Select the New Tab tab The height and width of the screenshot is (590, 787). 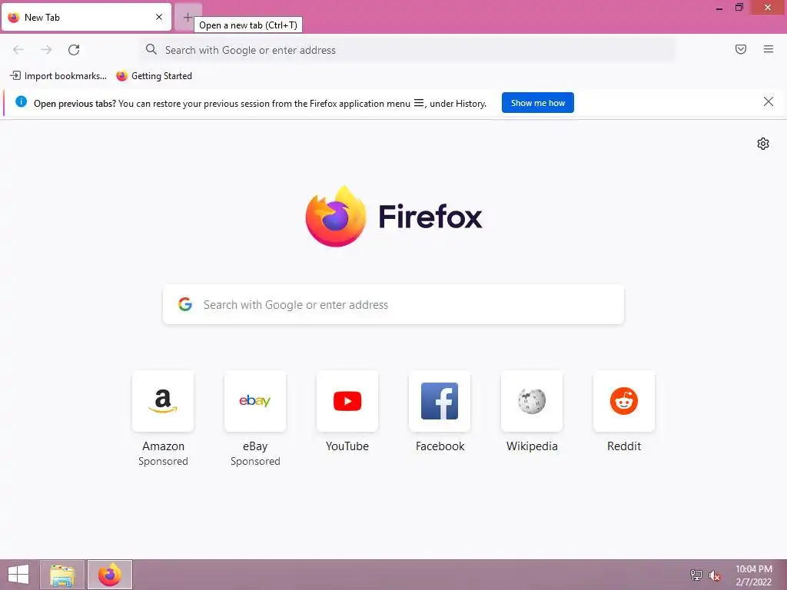[86, 17]
